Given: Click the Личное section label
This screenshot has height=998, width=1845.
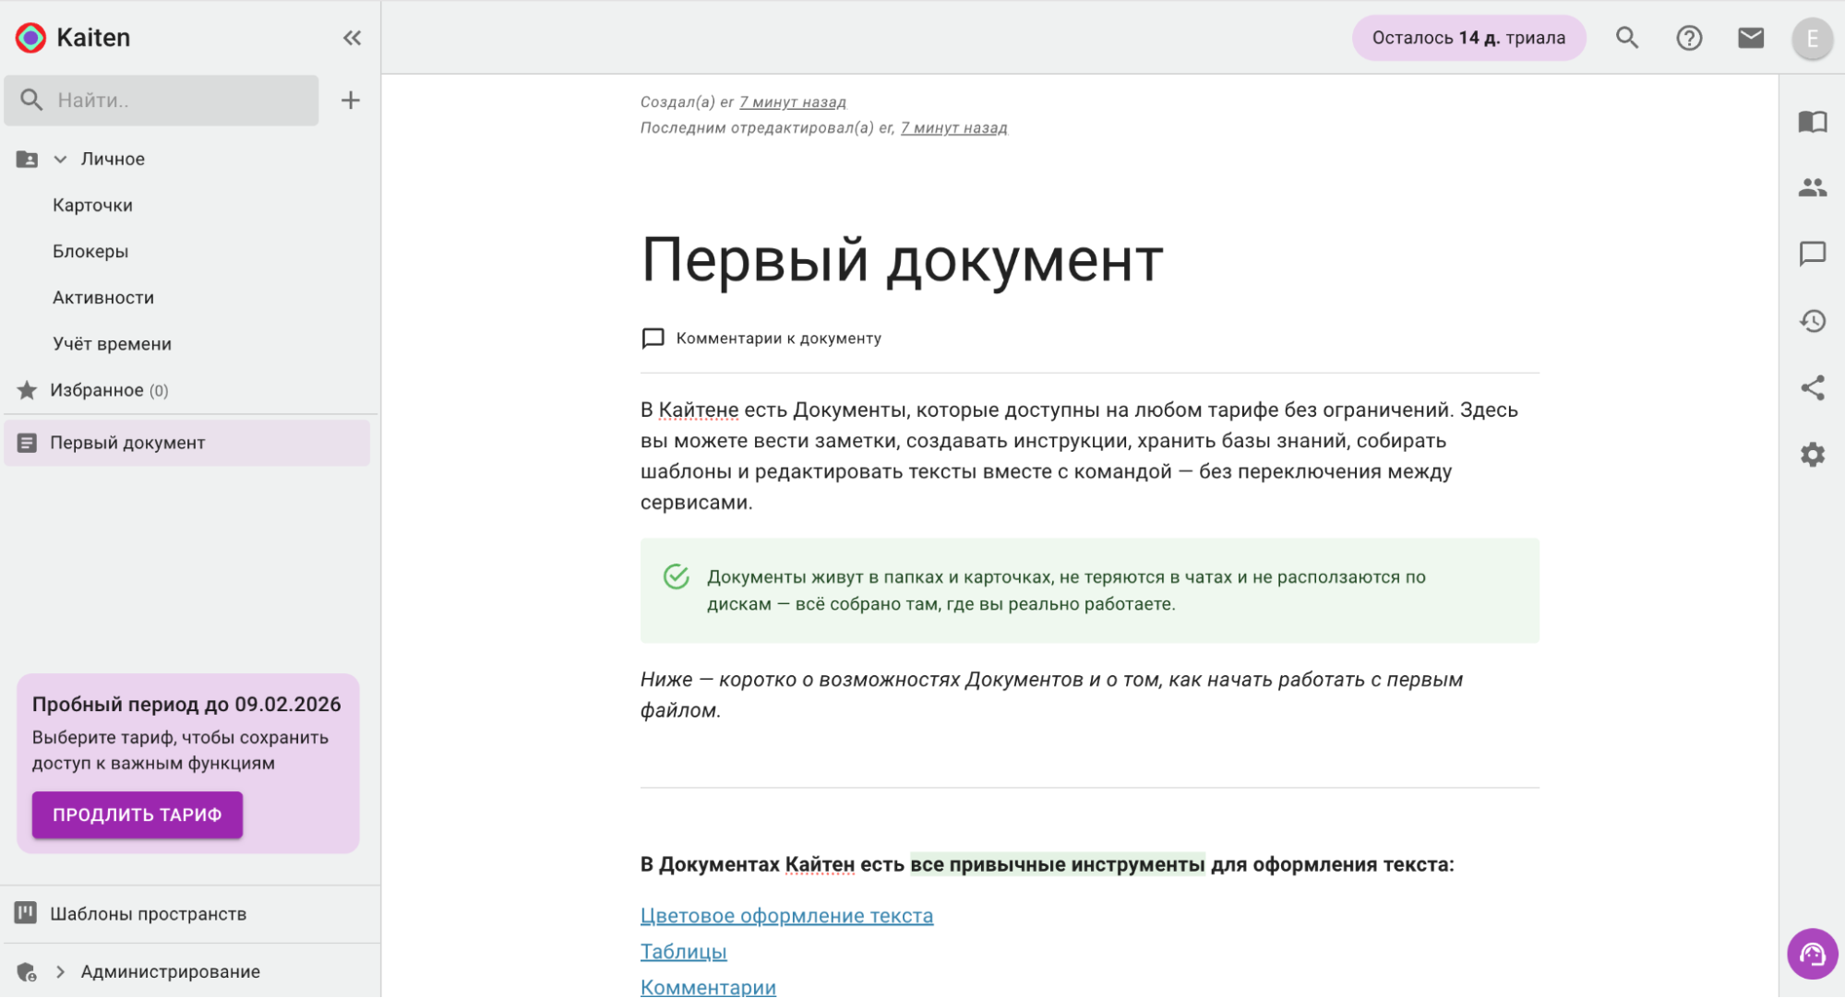Looking at the screenshot, I should (113, 160).
